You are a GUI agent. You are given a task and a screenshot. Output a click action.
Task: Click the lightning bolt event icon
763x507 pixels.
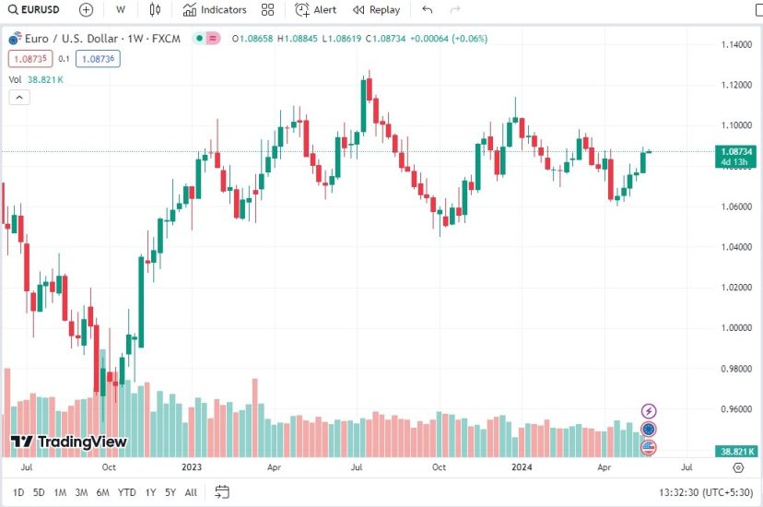tap(649, 411)
